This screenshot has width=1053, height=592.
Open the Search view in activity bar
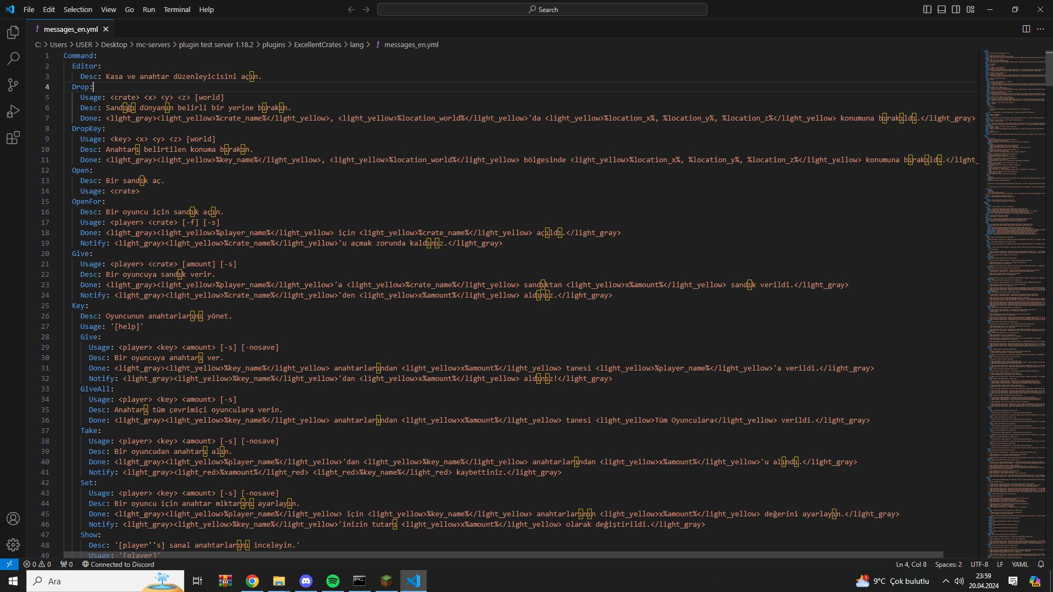point(13,59)
